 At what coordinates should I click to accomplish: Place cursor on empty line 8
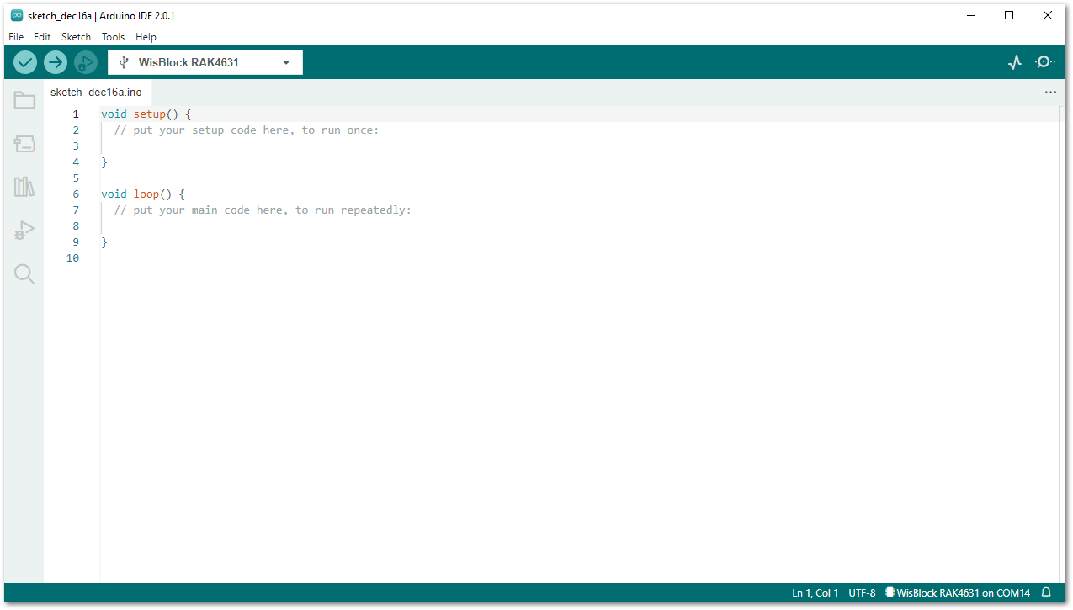[581, 225]
